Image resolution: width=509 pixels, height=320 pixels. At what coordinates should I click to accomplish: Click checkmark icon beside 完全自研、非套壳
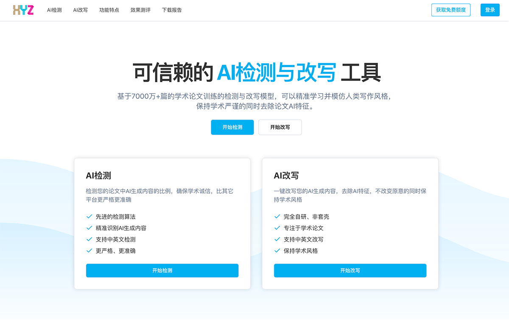[x=277, y=217]
